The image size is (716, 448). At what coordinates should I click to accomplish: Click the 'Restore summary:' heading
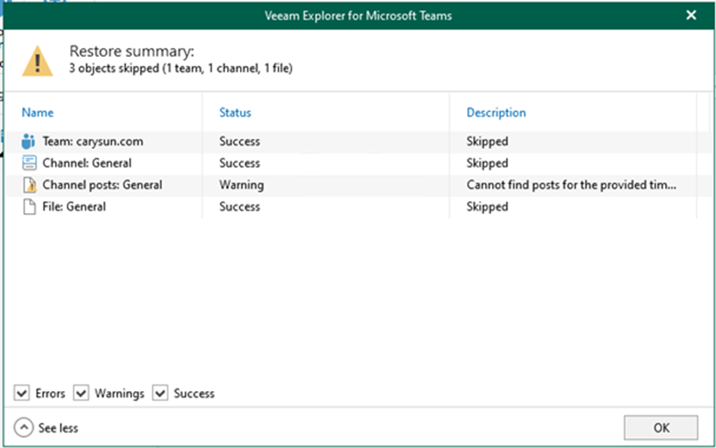pos(131,51)
